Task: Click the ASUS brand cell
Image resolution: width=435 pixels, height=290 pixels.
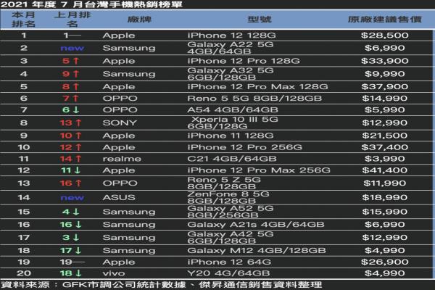Action: (x=119, y=198)
